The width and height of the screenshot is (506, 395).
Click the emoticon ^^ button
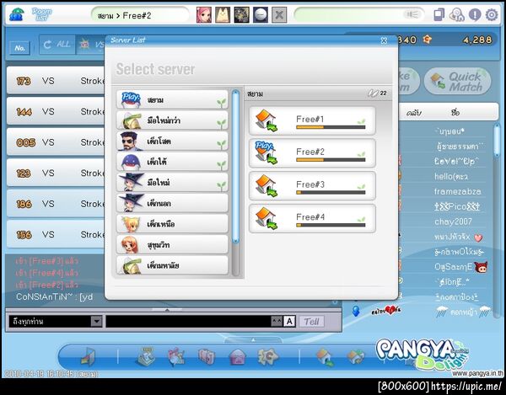(277, 321)
